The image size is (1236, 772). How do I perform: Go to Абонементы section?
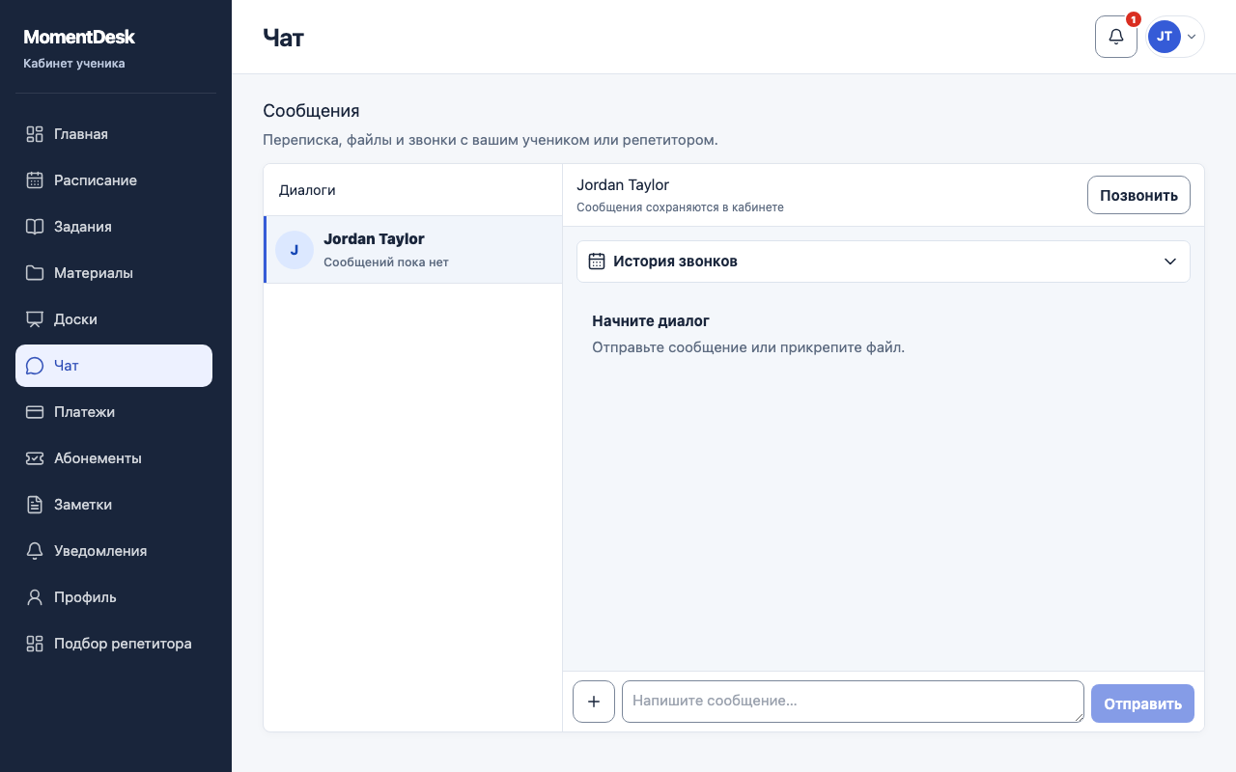click(x=114, y=458)
